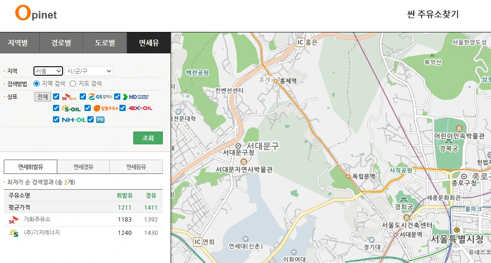Viewport: 491px width, 263px height.
Task: Click the 주유소명 column header
Action: coord(20,195)
